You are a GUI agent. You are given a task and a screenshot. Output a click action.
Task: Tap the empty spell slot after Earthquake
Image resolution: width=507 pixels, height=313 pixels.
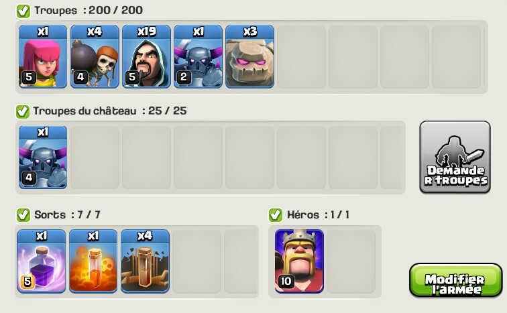196,261
